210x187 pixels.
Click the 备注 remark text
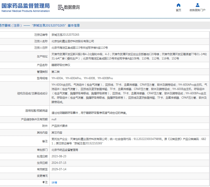click(x=129, y=141)
